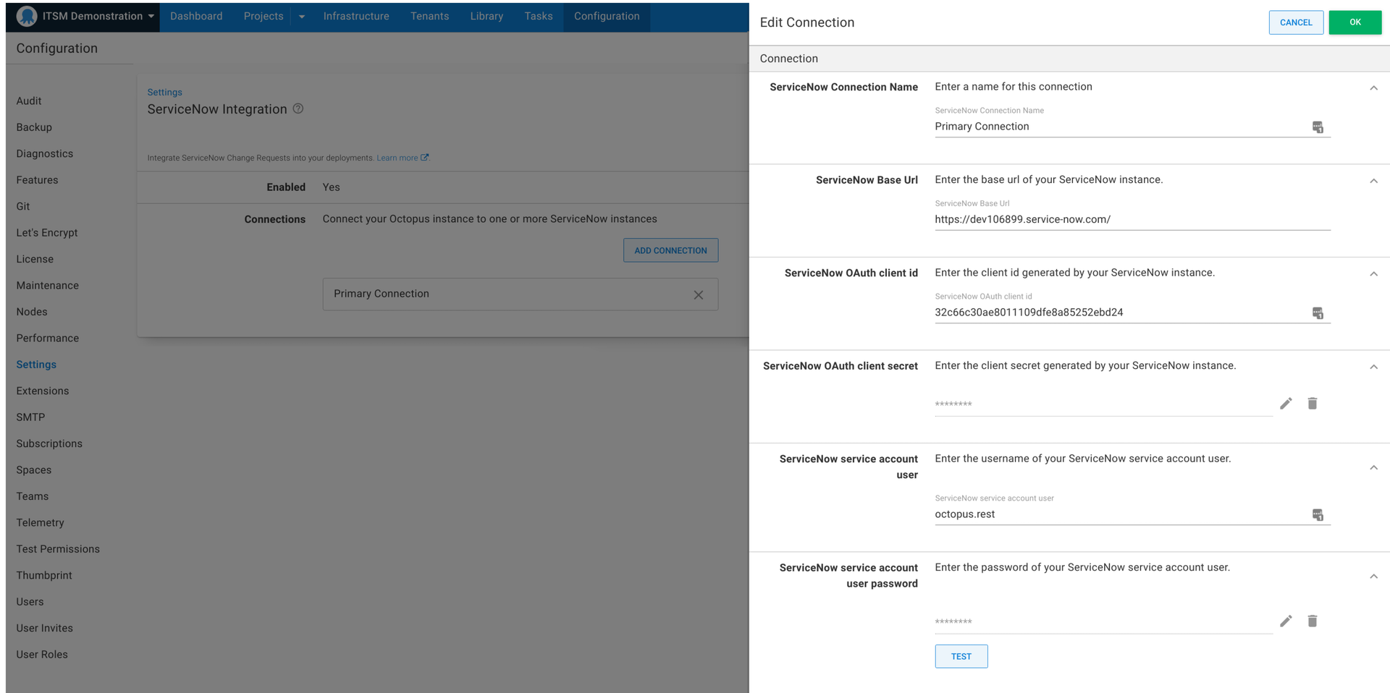Switch to the Infrastructure tab
The image size is (1390, 693).
[356, 15]
